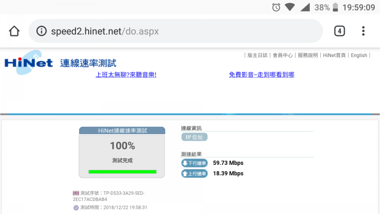Switch the site to English

point(359,55)
